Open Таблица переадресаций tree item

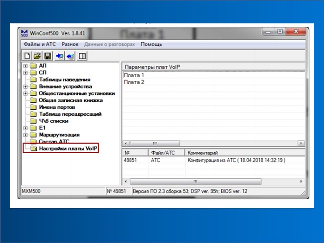click(x=70, y=114)
